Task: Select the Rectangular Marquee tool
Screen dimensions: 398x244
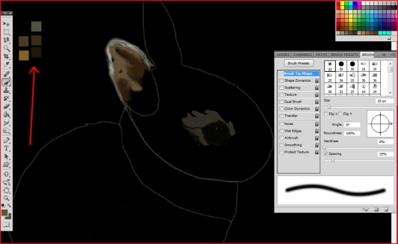Action: point(7,32)
